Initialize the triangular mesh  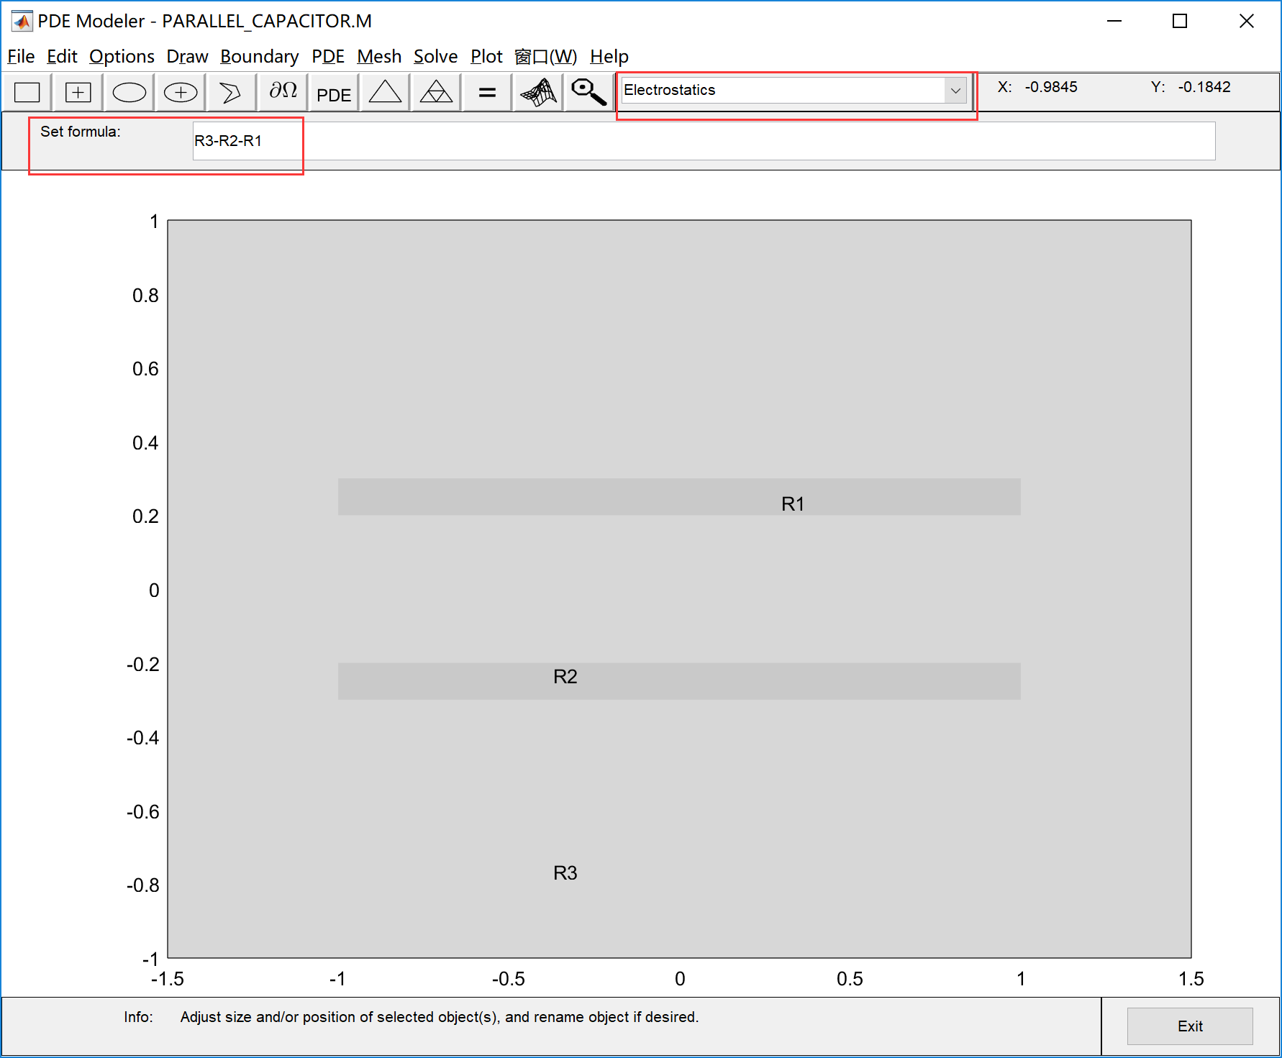(384, 91)
